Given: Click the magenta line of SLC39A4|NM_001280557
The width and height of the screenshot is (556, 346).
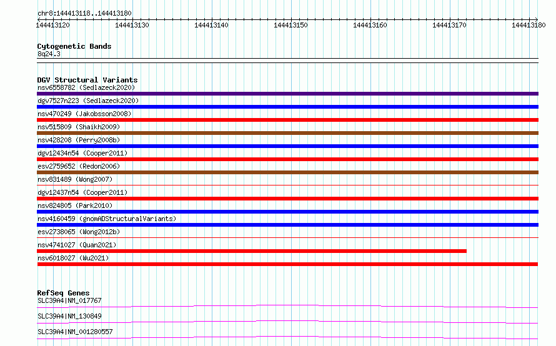Looking at the screenshot, I should coord(287,337).
